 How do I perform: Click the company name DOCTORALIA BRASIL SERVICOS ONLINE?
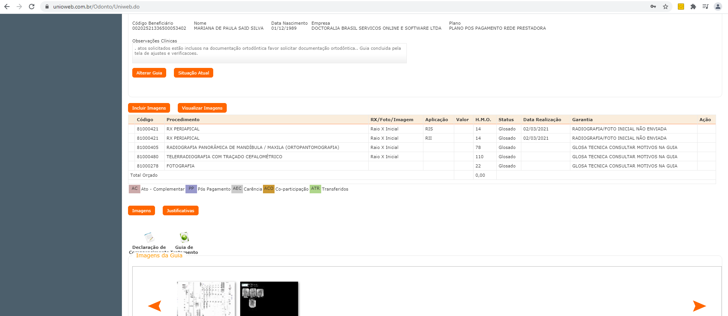(x=376, y=28)
